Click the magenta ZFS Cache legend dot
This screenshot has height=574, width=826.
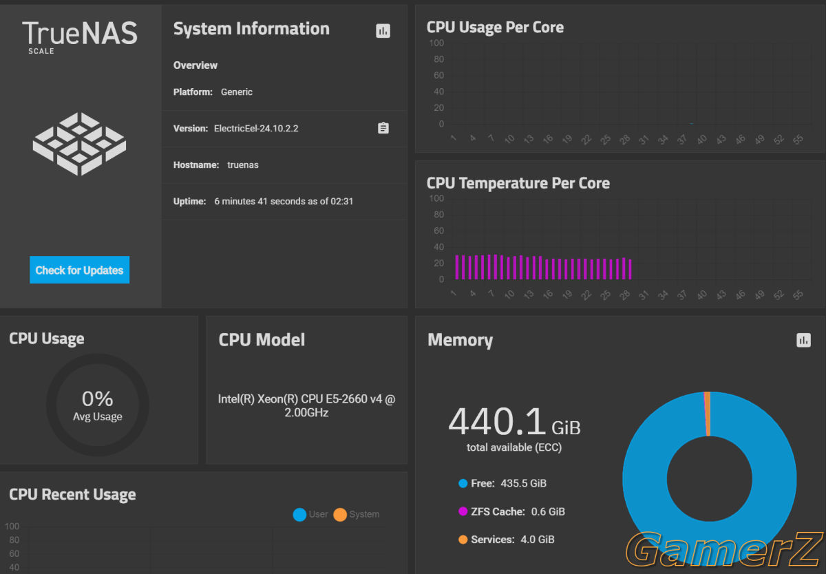(x=463, y=512)
